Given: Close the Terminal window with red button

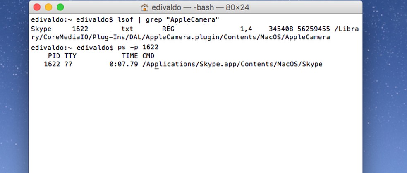Looking at the screenshot, I should click(37, 7).
